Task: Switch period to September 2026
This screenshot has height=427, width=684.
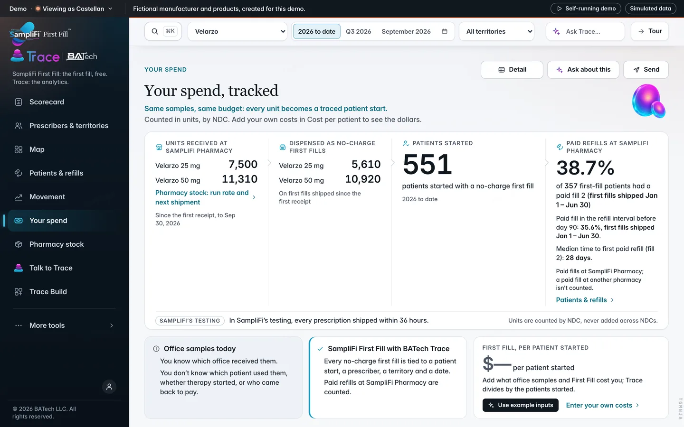Action: (x=406, y=31)
